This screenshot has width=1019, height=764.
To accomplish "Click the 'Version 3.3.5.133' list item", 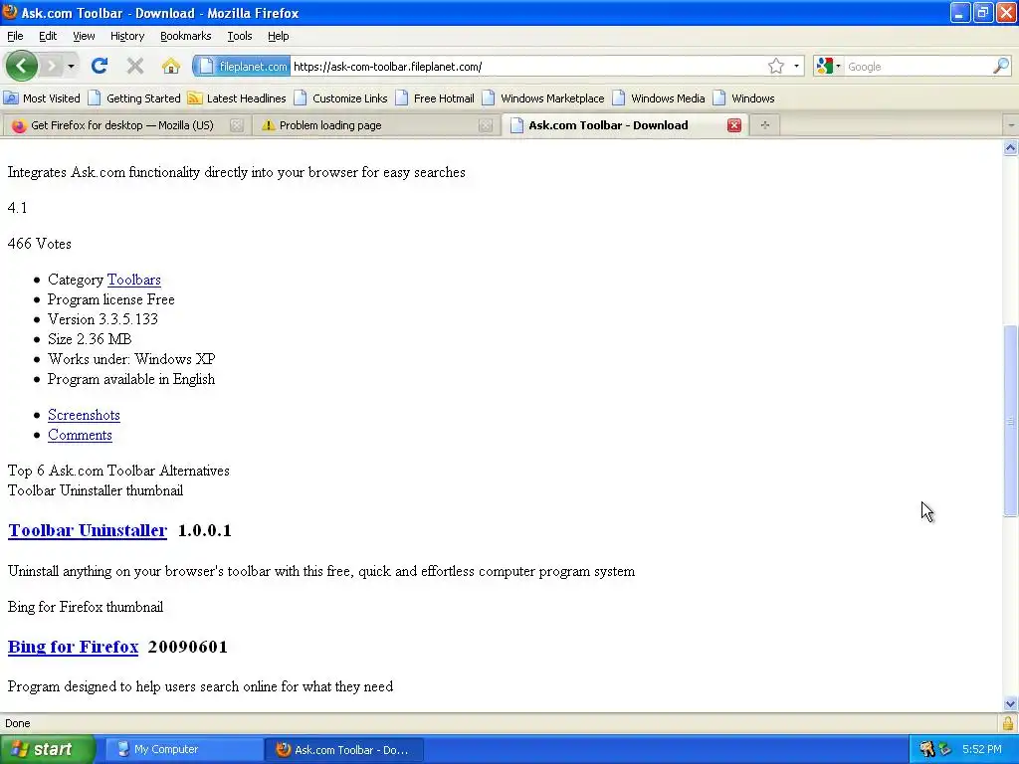I will coord(102,319).
